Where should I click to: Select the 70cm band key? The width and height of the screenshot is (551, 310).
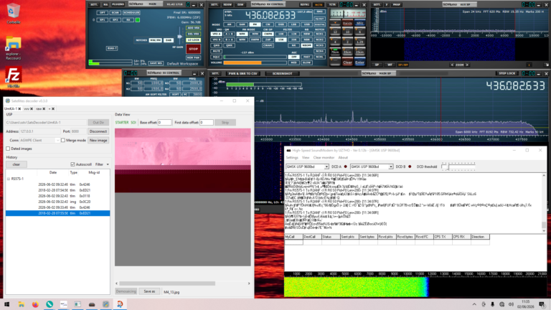click(335, 52)
